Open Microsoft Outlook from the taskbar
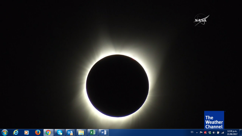 pyautogui.click(x=70, y=133)
